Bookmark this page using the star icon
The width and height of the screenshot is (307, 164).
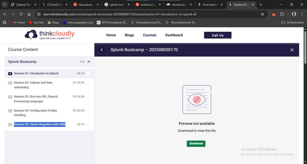click(x=262, y=14)
